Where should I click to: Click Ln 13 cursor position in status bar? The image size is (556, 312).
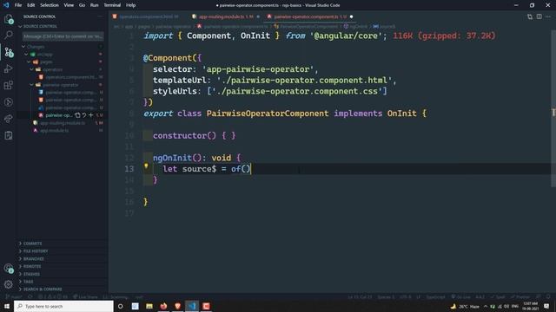(x=360, y=296)
